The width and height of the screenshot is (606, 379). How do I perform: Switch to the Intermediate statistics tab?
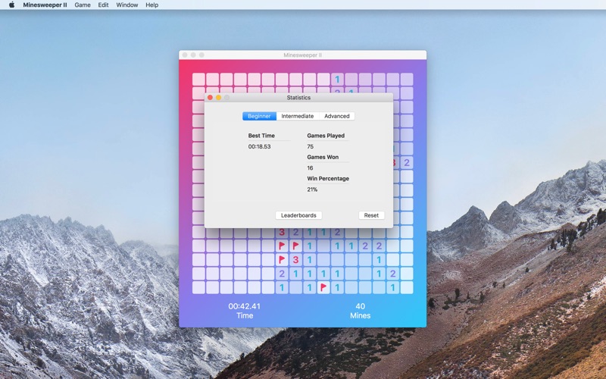point(298,116)
